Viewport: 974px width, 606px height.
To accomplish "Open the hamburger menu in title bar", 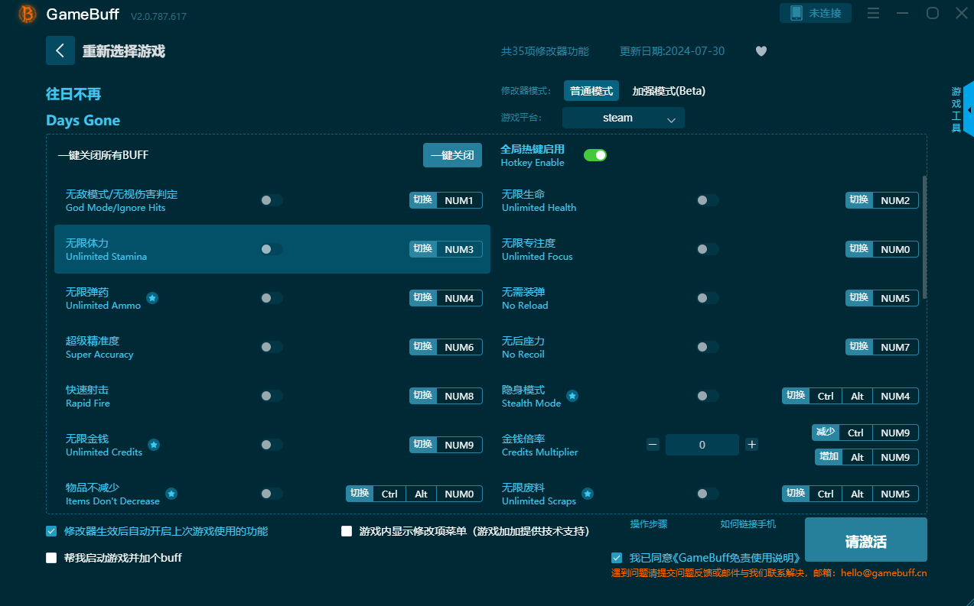I will point(874,13).
